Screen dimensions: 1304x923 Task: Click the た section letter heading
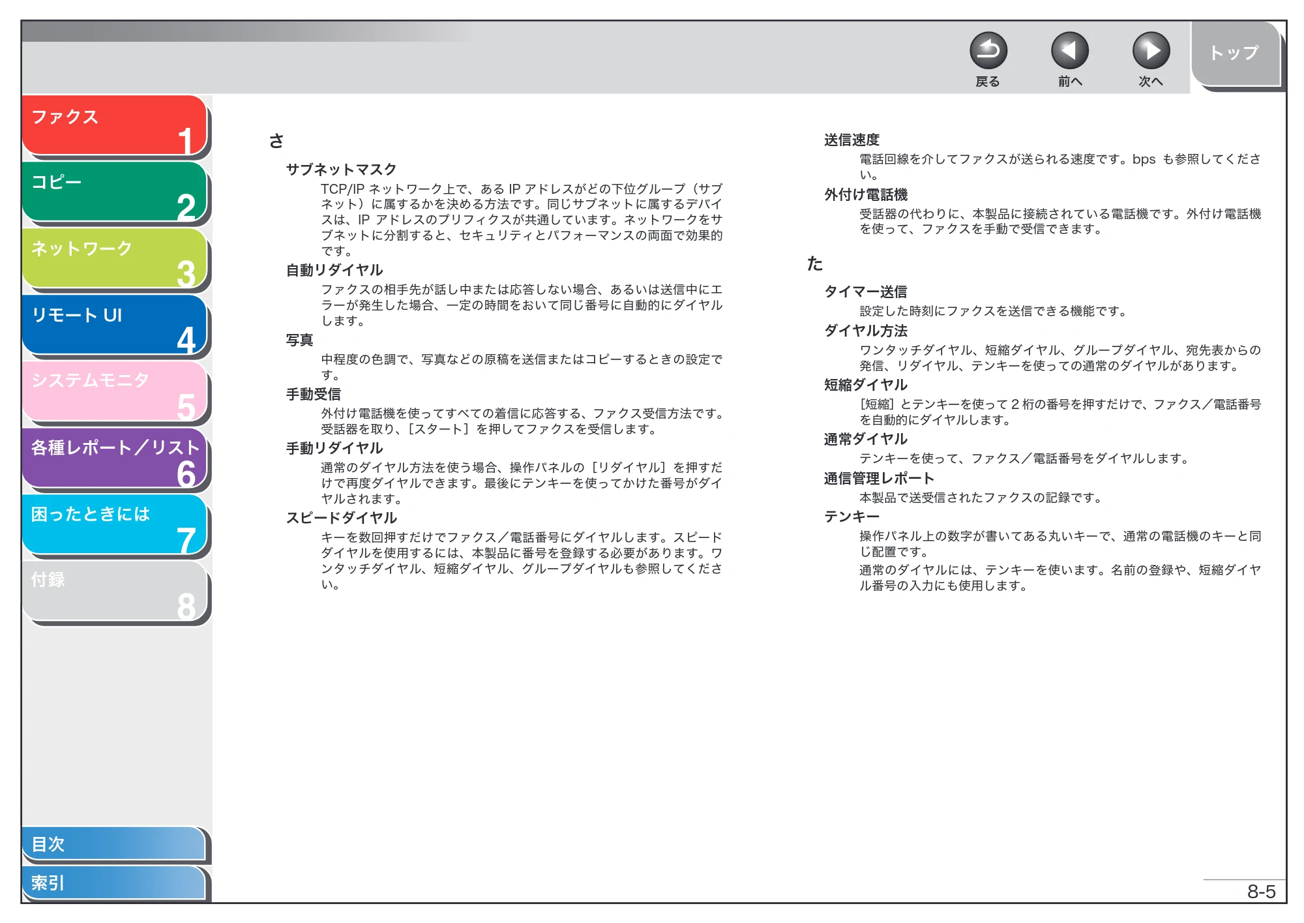tap(815, 264)
